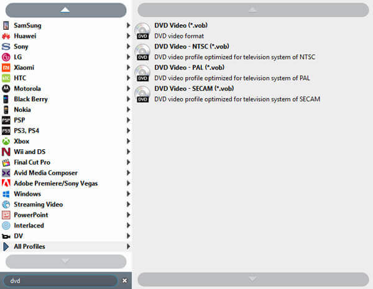
Task: Clear the dvd search with X button
Action: coord(124,281)
